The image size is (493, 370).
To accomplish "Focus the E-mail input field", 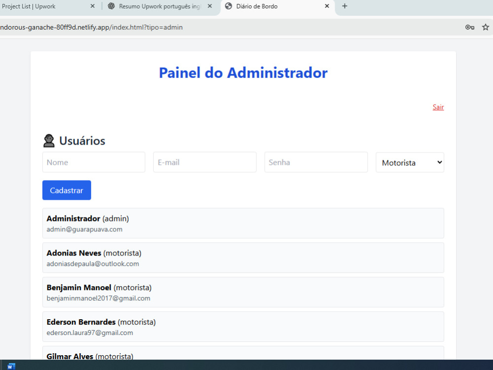I will (x=205, y=162).
